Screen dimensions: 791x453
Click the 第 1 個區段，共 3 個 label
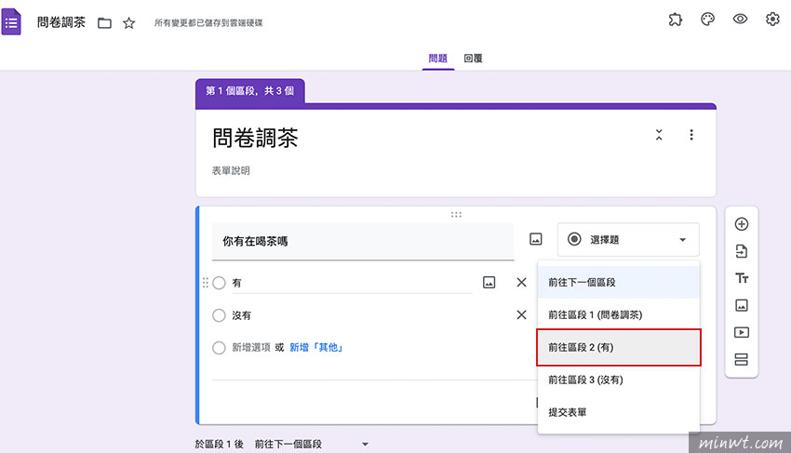point(249,91)
